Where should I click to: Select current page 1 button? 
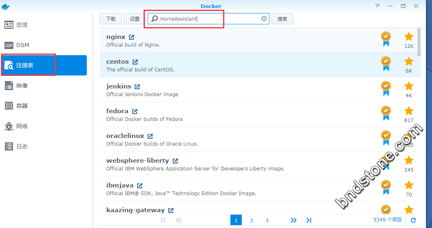[x=236, y=220]
